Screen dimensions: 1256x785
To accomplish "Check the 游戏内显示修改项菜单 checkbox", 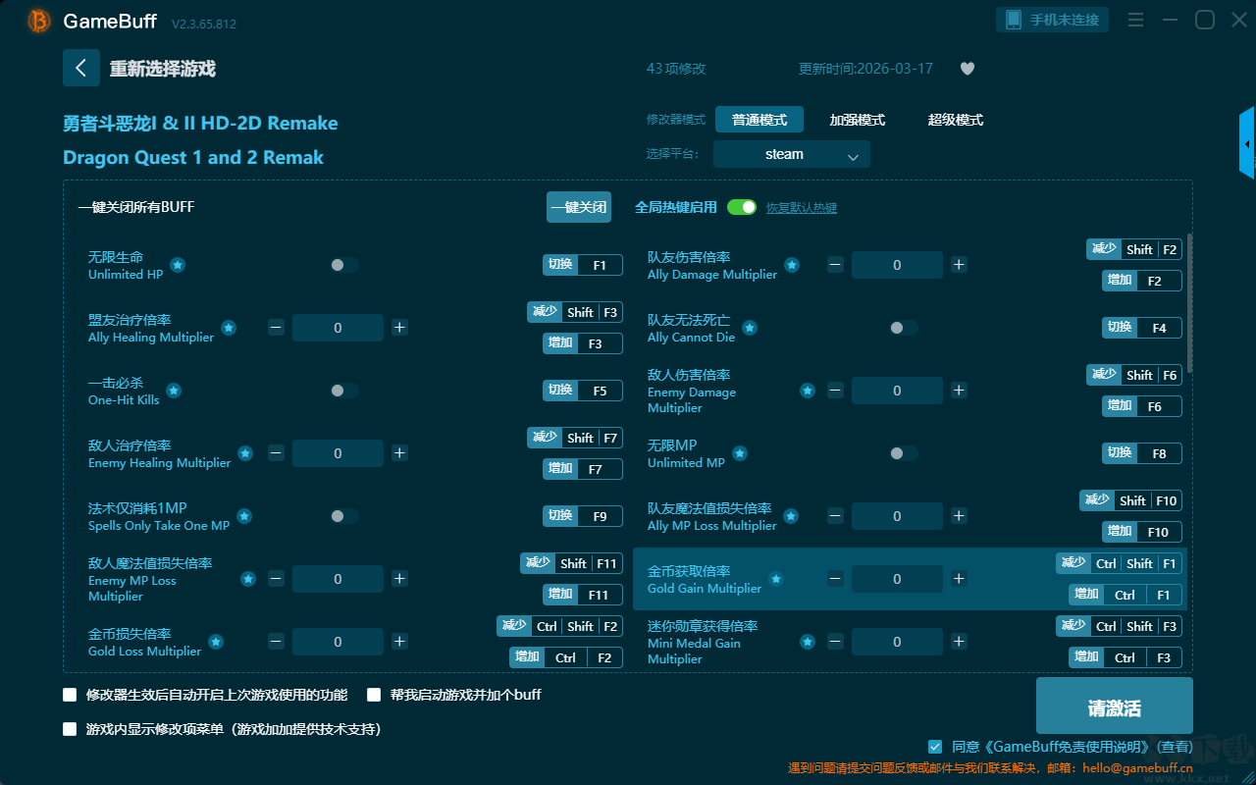I will pos(70,729).
